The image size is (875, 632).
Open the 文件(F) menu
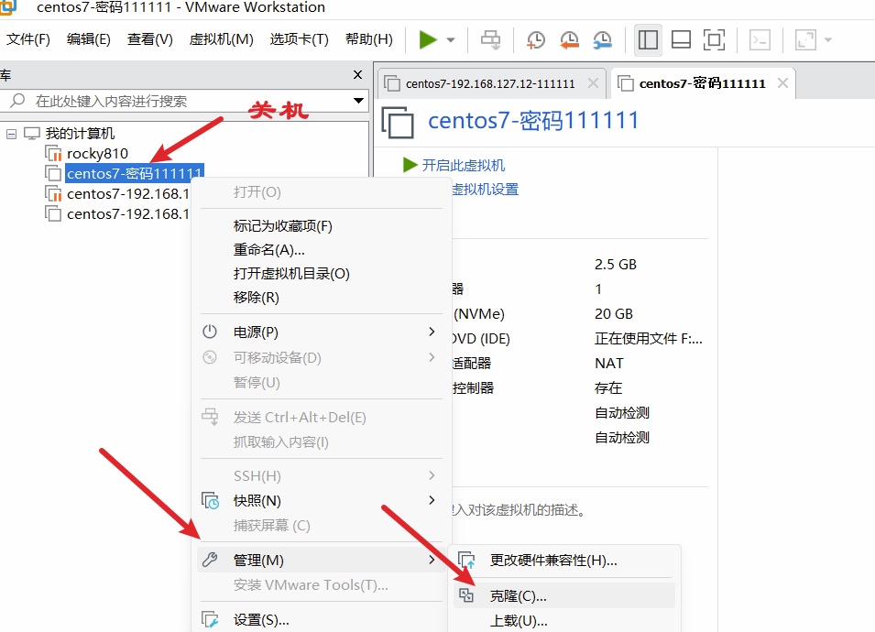click(27, 39)
